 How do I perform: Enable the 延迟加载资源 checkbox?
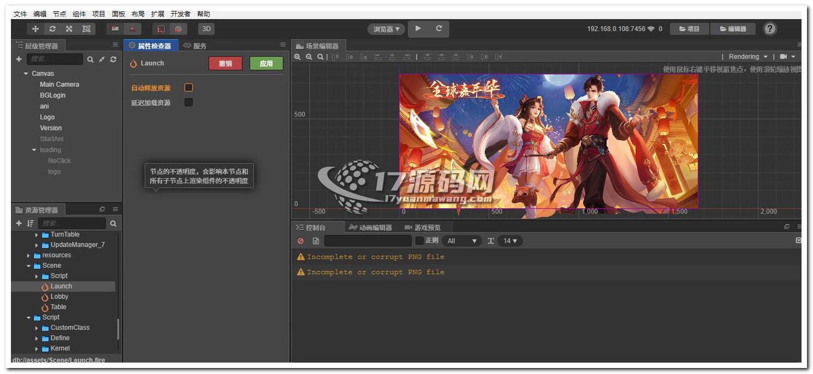[x=188, y=102]
